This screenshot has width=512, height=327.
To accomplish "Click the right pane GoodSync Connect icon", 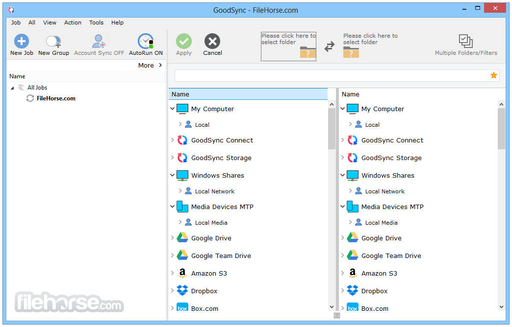I will (352, 140).
